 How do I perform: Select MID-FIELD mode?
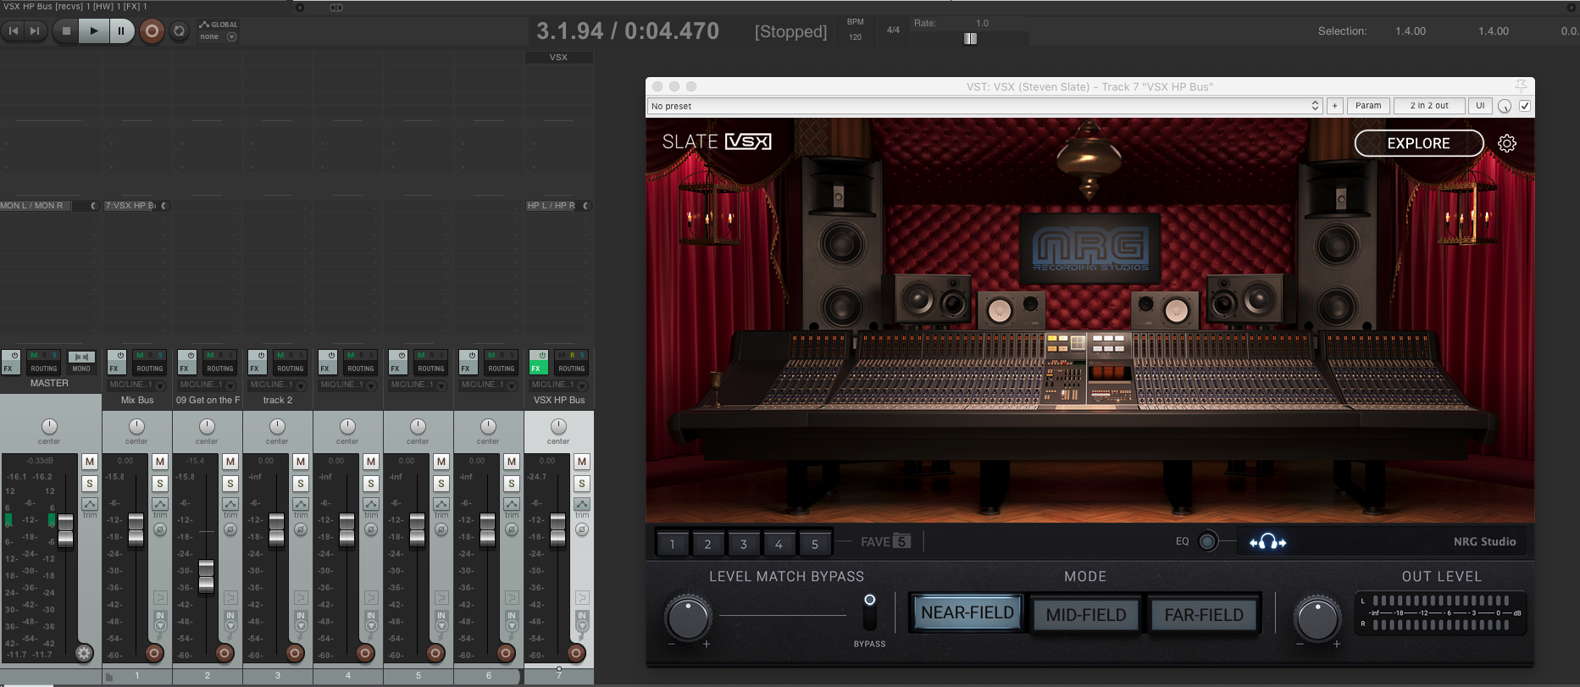tap(1086, 614)
